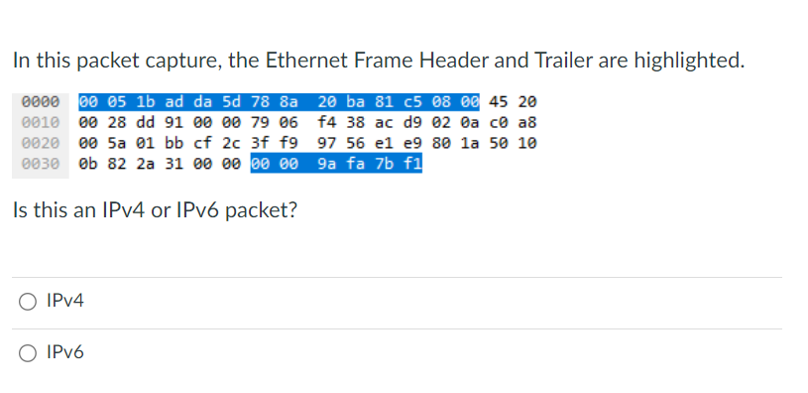
Task: Click the 79 06 bytes in second row
Action: [x=275, y=123]
